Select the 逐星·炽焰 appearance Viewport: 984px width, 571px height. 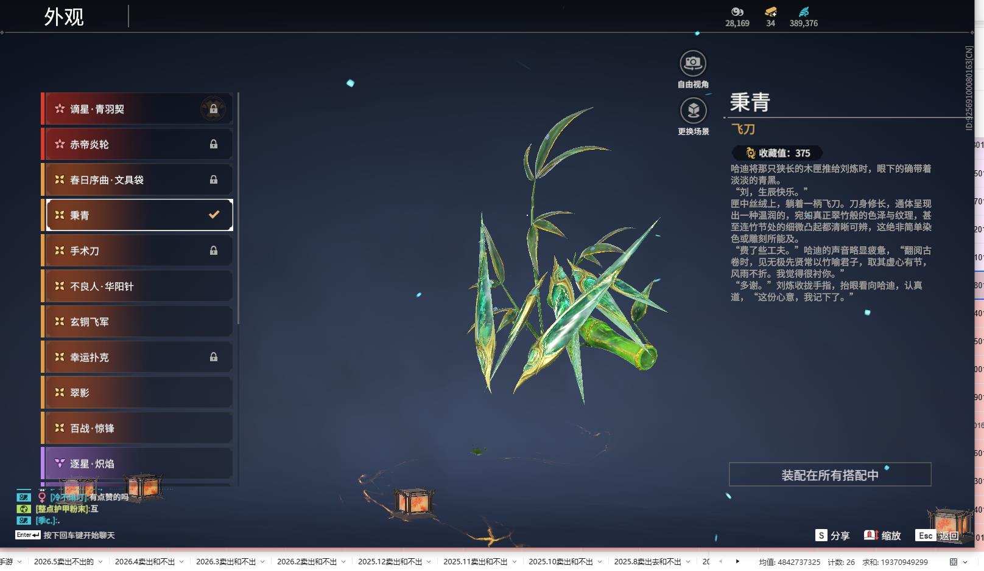point(137,463)
